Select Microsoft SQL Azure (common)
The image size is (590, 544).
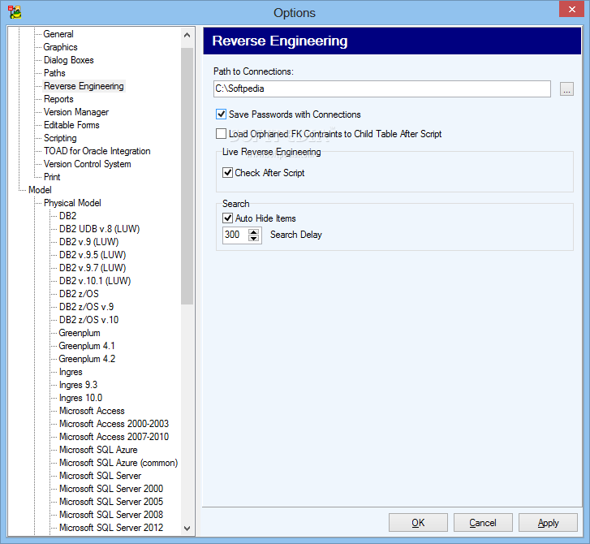coord(118,463)
